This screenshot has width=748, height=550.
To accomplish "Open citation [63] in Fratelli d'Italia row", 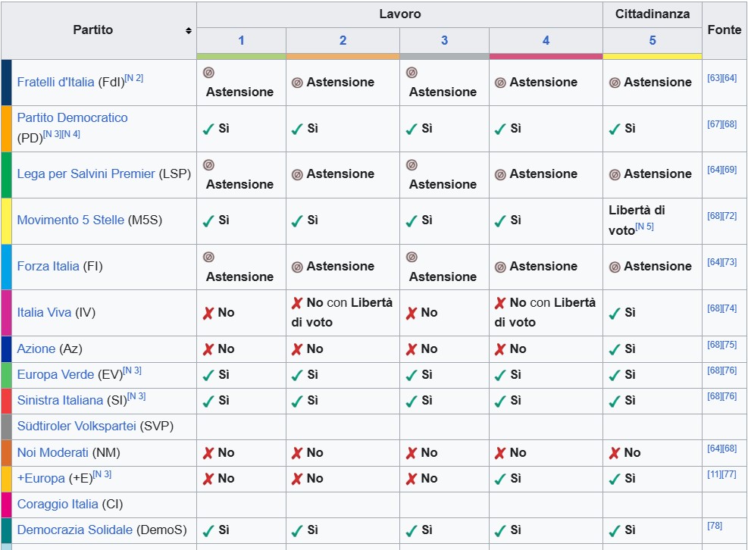I will 715,78.
